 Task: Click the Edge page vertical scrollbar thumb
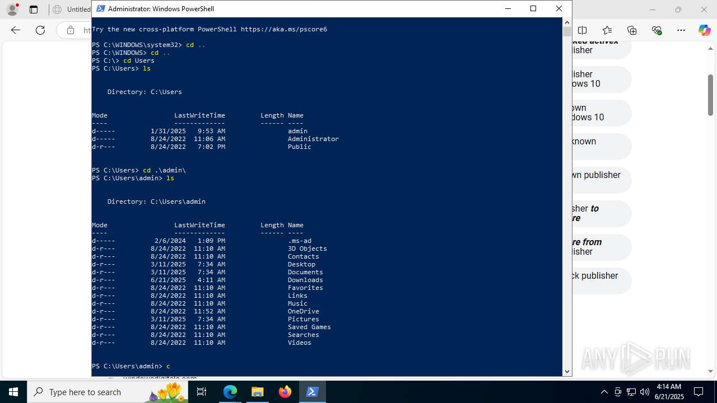point(710,95)
